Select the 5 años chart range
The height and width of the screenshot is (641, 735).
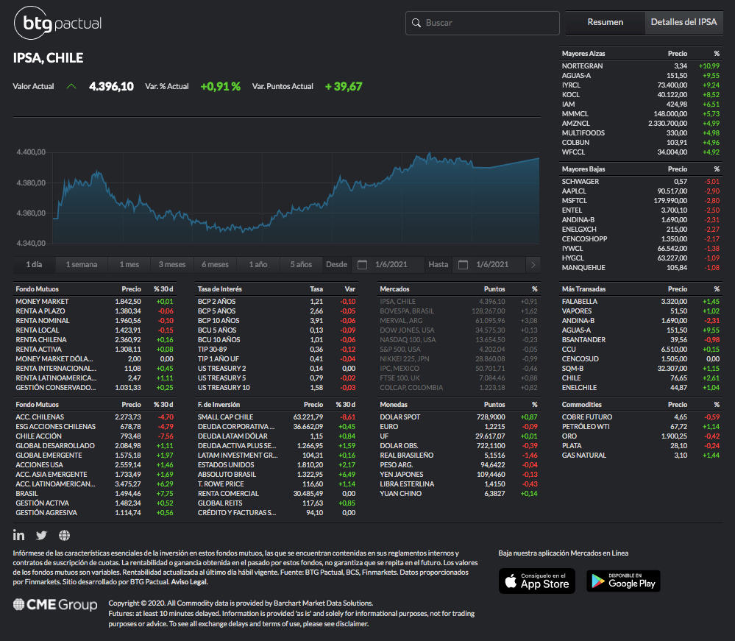(301, 264)
